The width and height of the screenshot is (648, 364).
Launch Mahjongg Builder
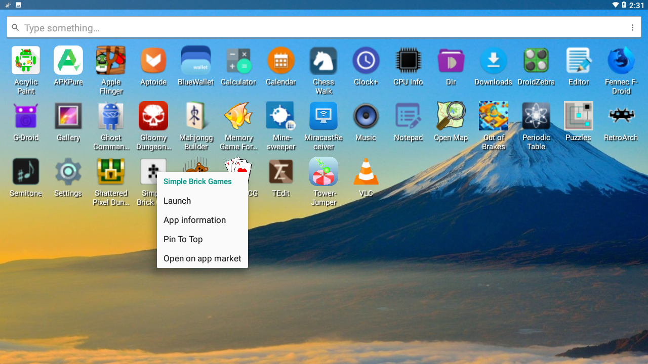[196, 116]
